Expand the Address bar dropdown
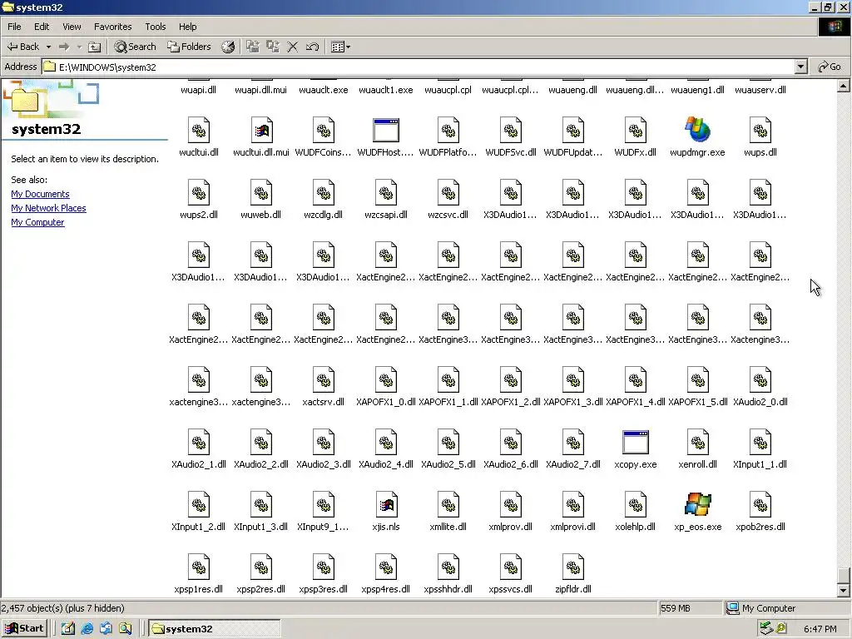This screenshot has width=852, height=639. pos(800,67)
